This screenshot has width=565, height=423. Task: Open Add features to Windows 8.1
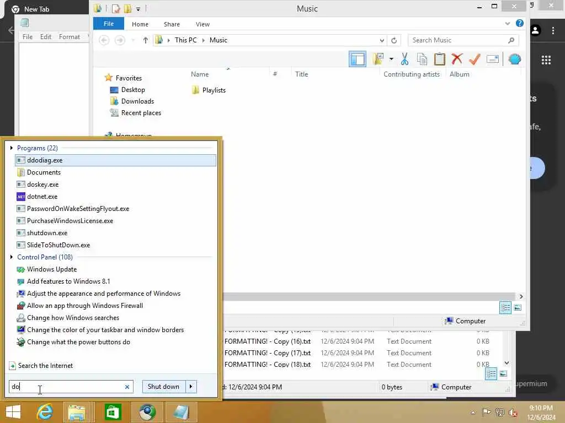coord(115,281)
